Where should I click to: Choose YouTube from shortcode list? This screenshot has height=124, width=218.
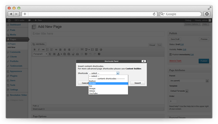click(x=108, y=93)
